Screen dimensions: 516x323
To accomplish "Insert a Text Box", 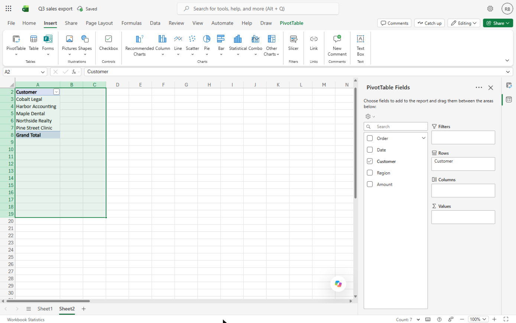I will click(x=360, y=45).
